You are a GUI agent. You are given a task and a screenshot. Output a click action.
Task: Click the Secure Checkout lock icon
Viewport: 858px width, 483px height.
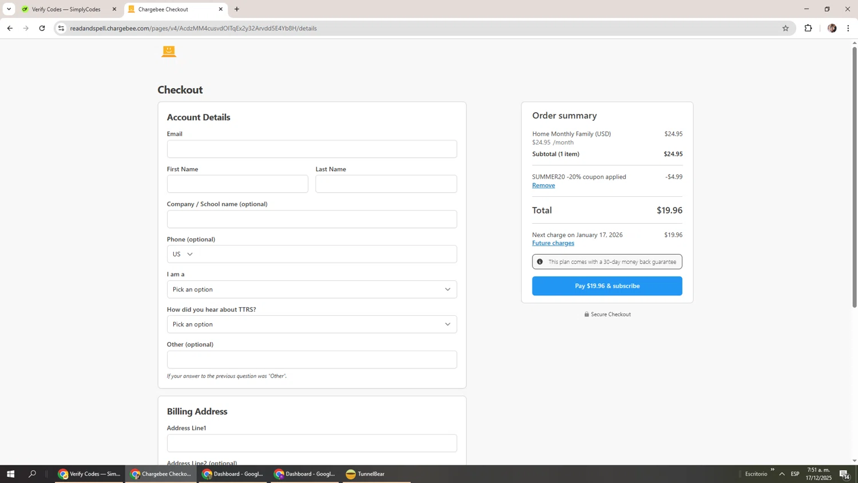[586, 314]
